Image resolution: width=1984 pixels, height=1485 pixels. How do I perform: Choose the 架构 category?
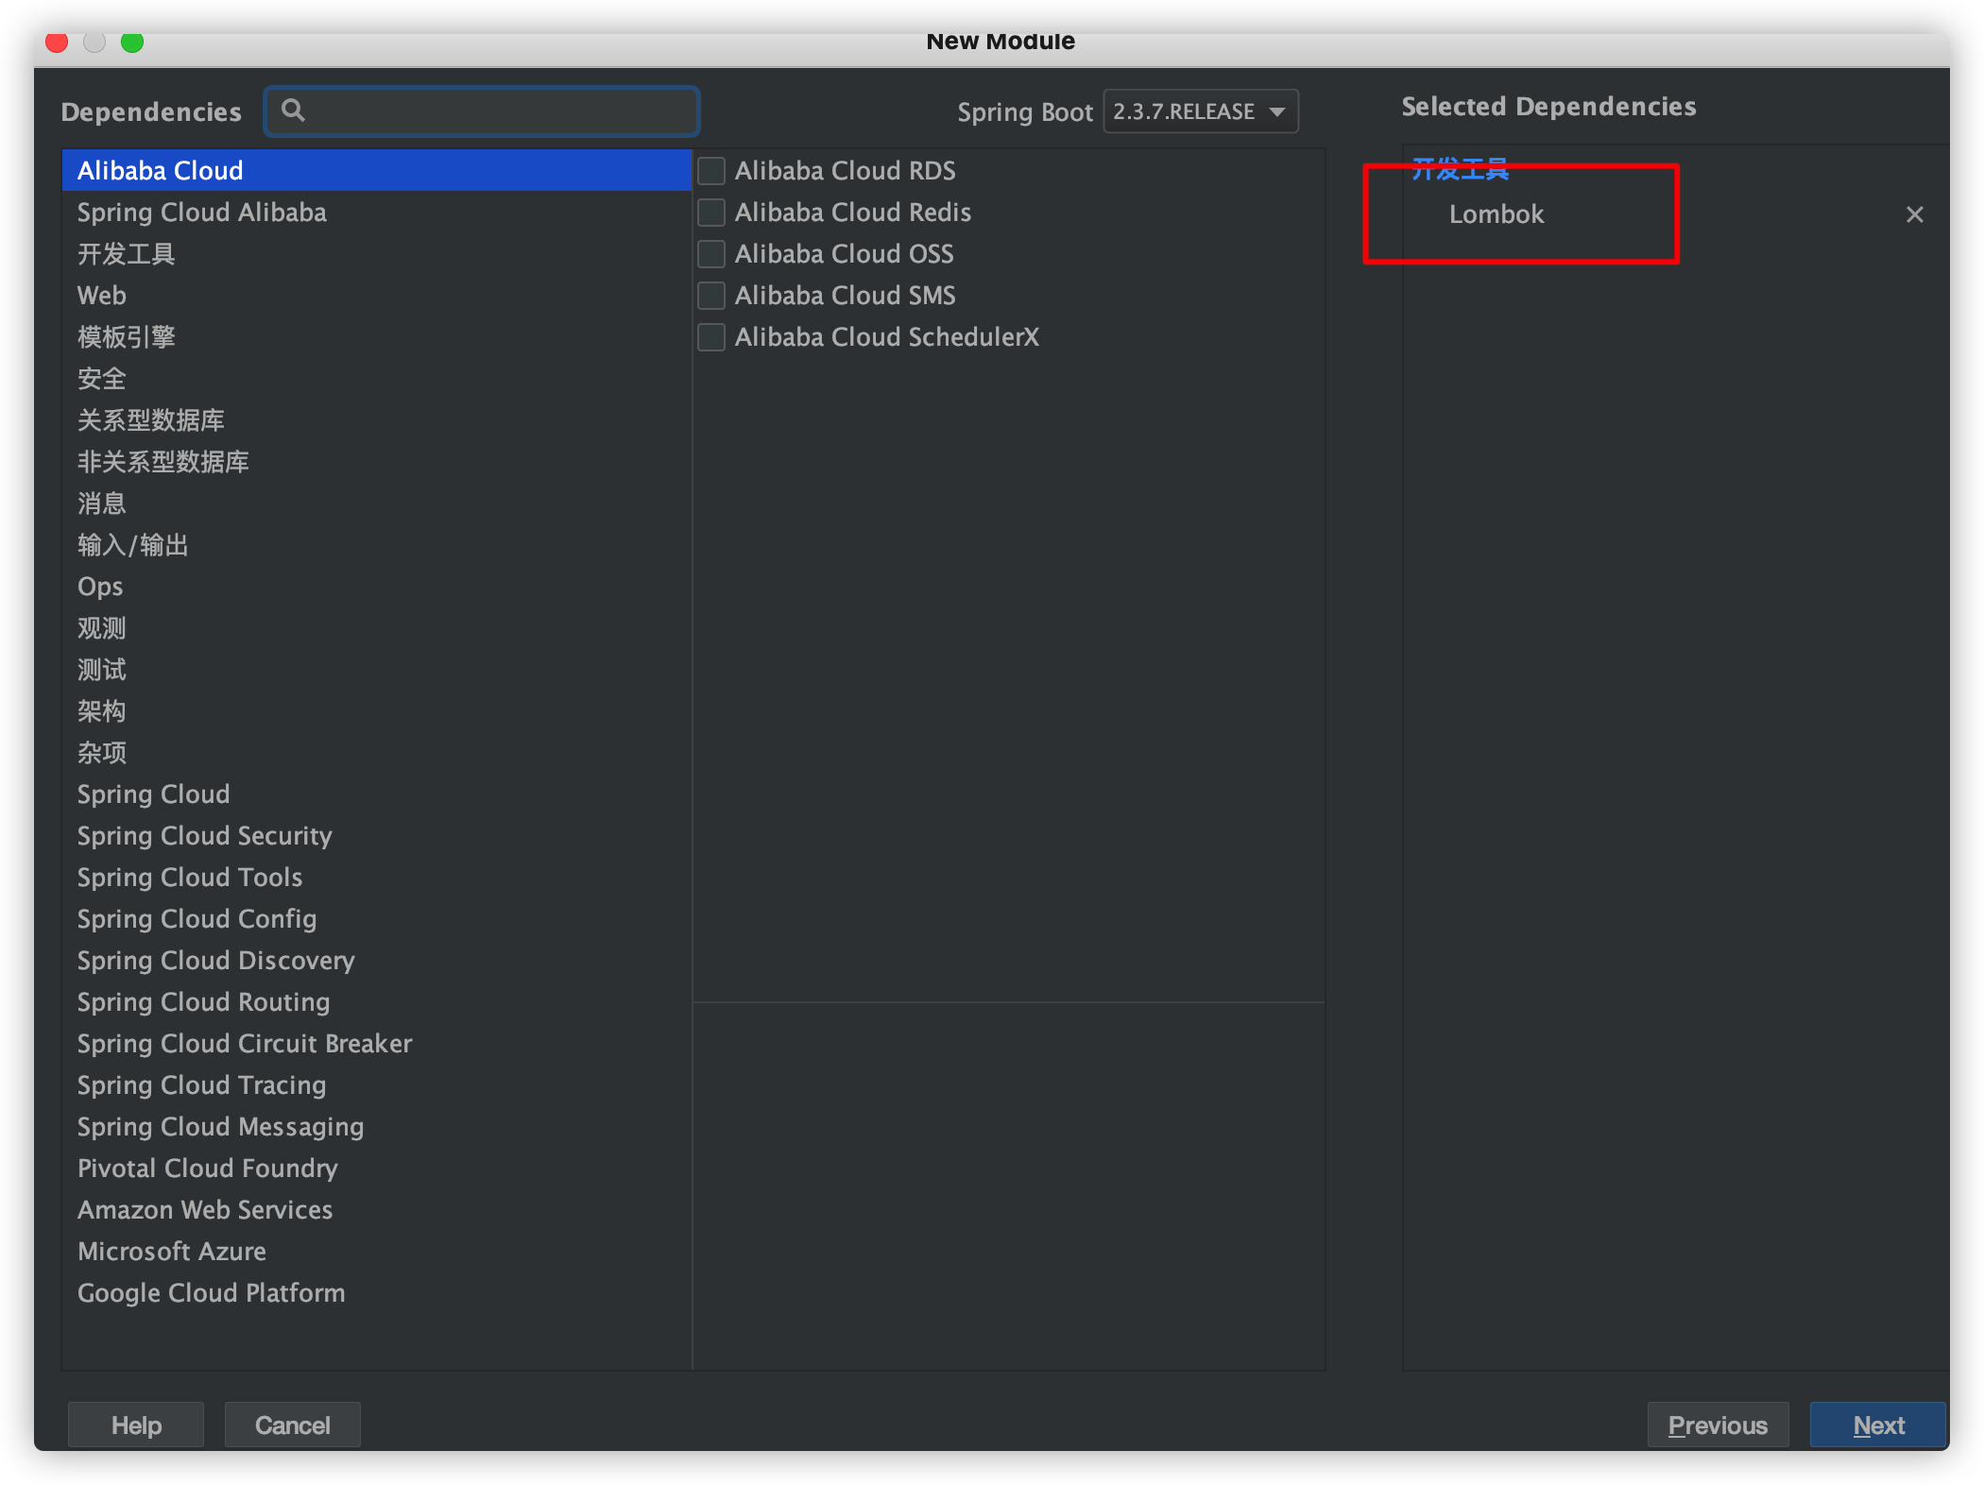pyautogui.click(x=376, y=710)
